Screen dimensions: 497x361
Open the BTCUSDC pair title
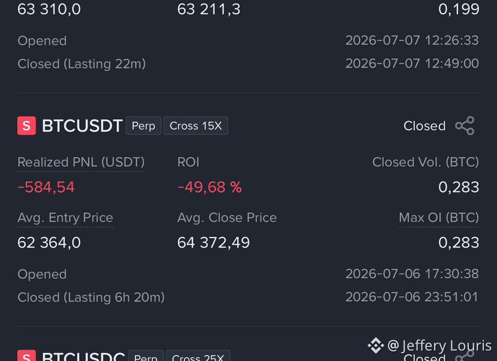(83, 356)
